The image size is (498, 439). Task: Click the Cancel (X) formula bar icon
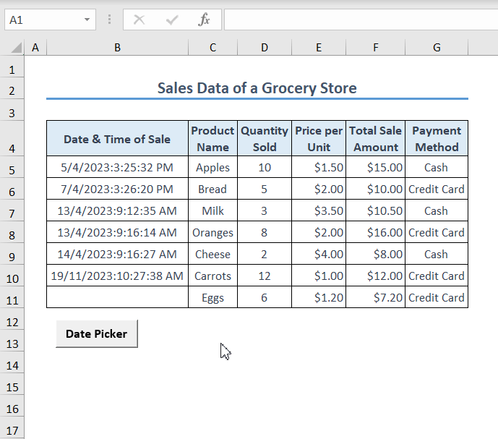[x=139, y=20]
